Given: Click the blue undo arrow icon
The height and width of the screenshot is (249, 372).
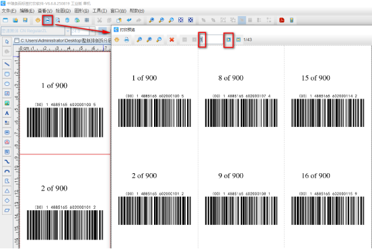Looking at the screenshot, I should click(129, 20).
